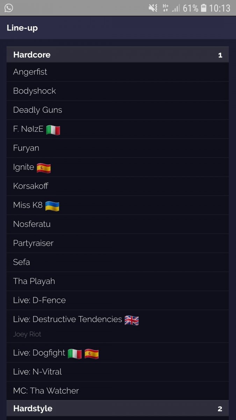Tap the WhatsApp notification icon
The height and width of the screenshot is (420, 236).
point(9,8)
